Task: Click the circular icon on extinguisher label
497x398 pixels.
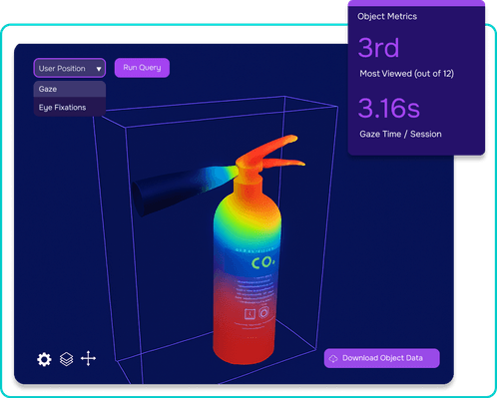Action: coord(263,312)
